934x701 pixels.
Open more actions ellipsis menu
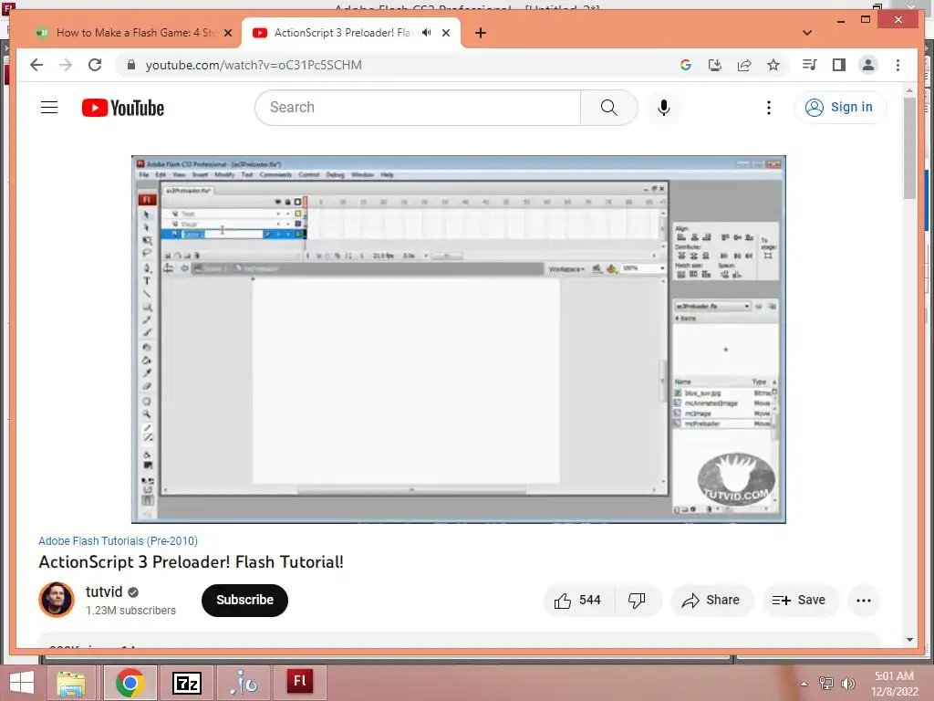(x=864, y=601)
